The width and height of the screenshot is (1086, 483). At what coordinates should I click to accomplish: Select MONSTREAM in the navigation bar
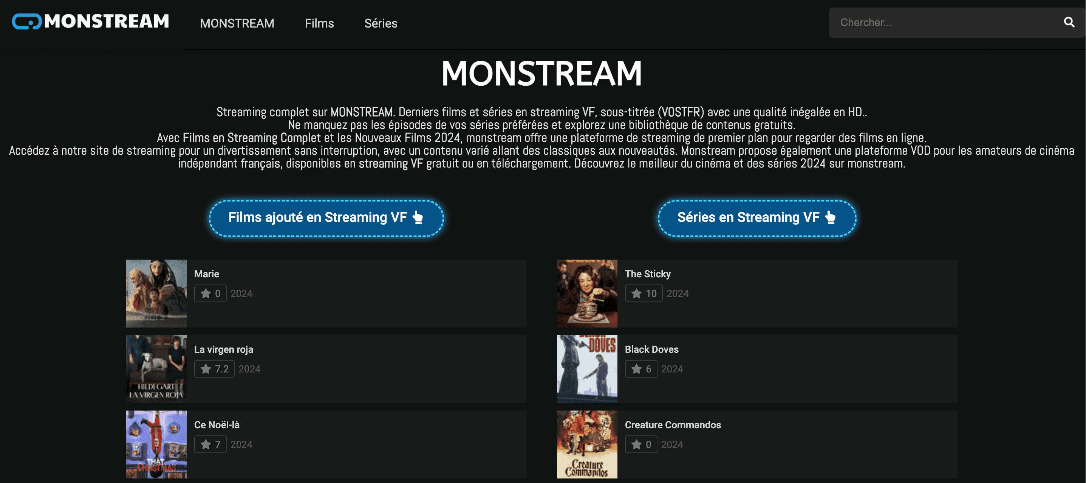pos(237,23)
